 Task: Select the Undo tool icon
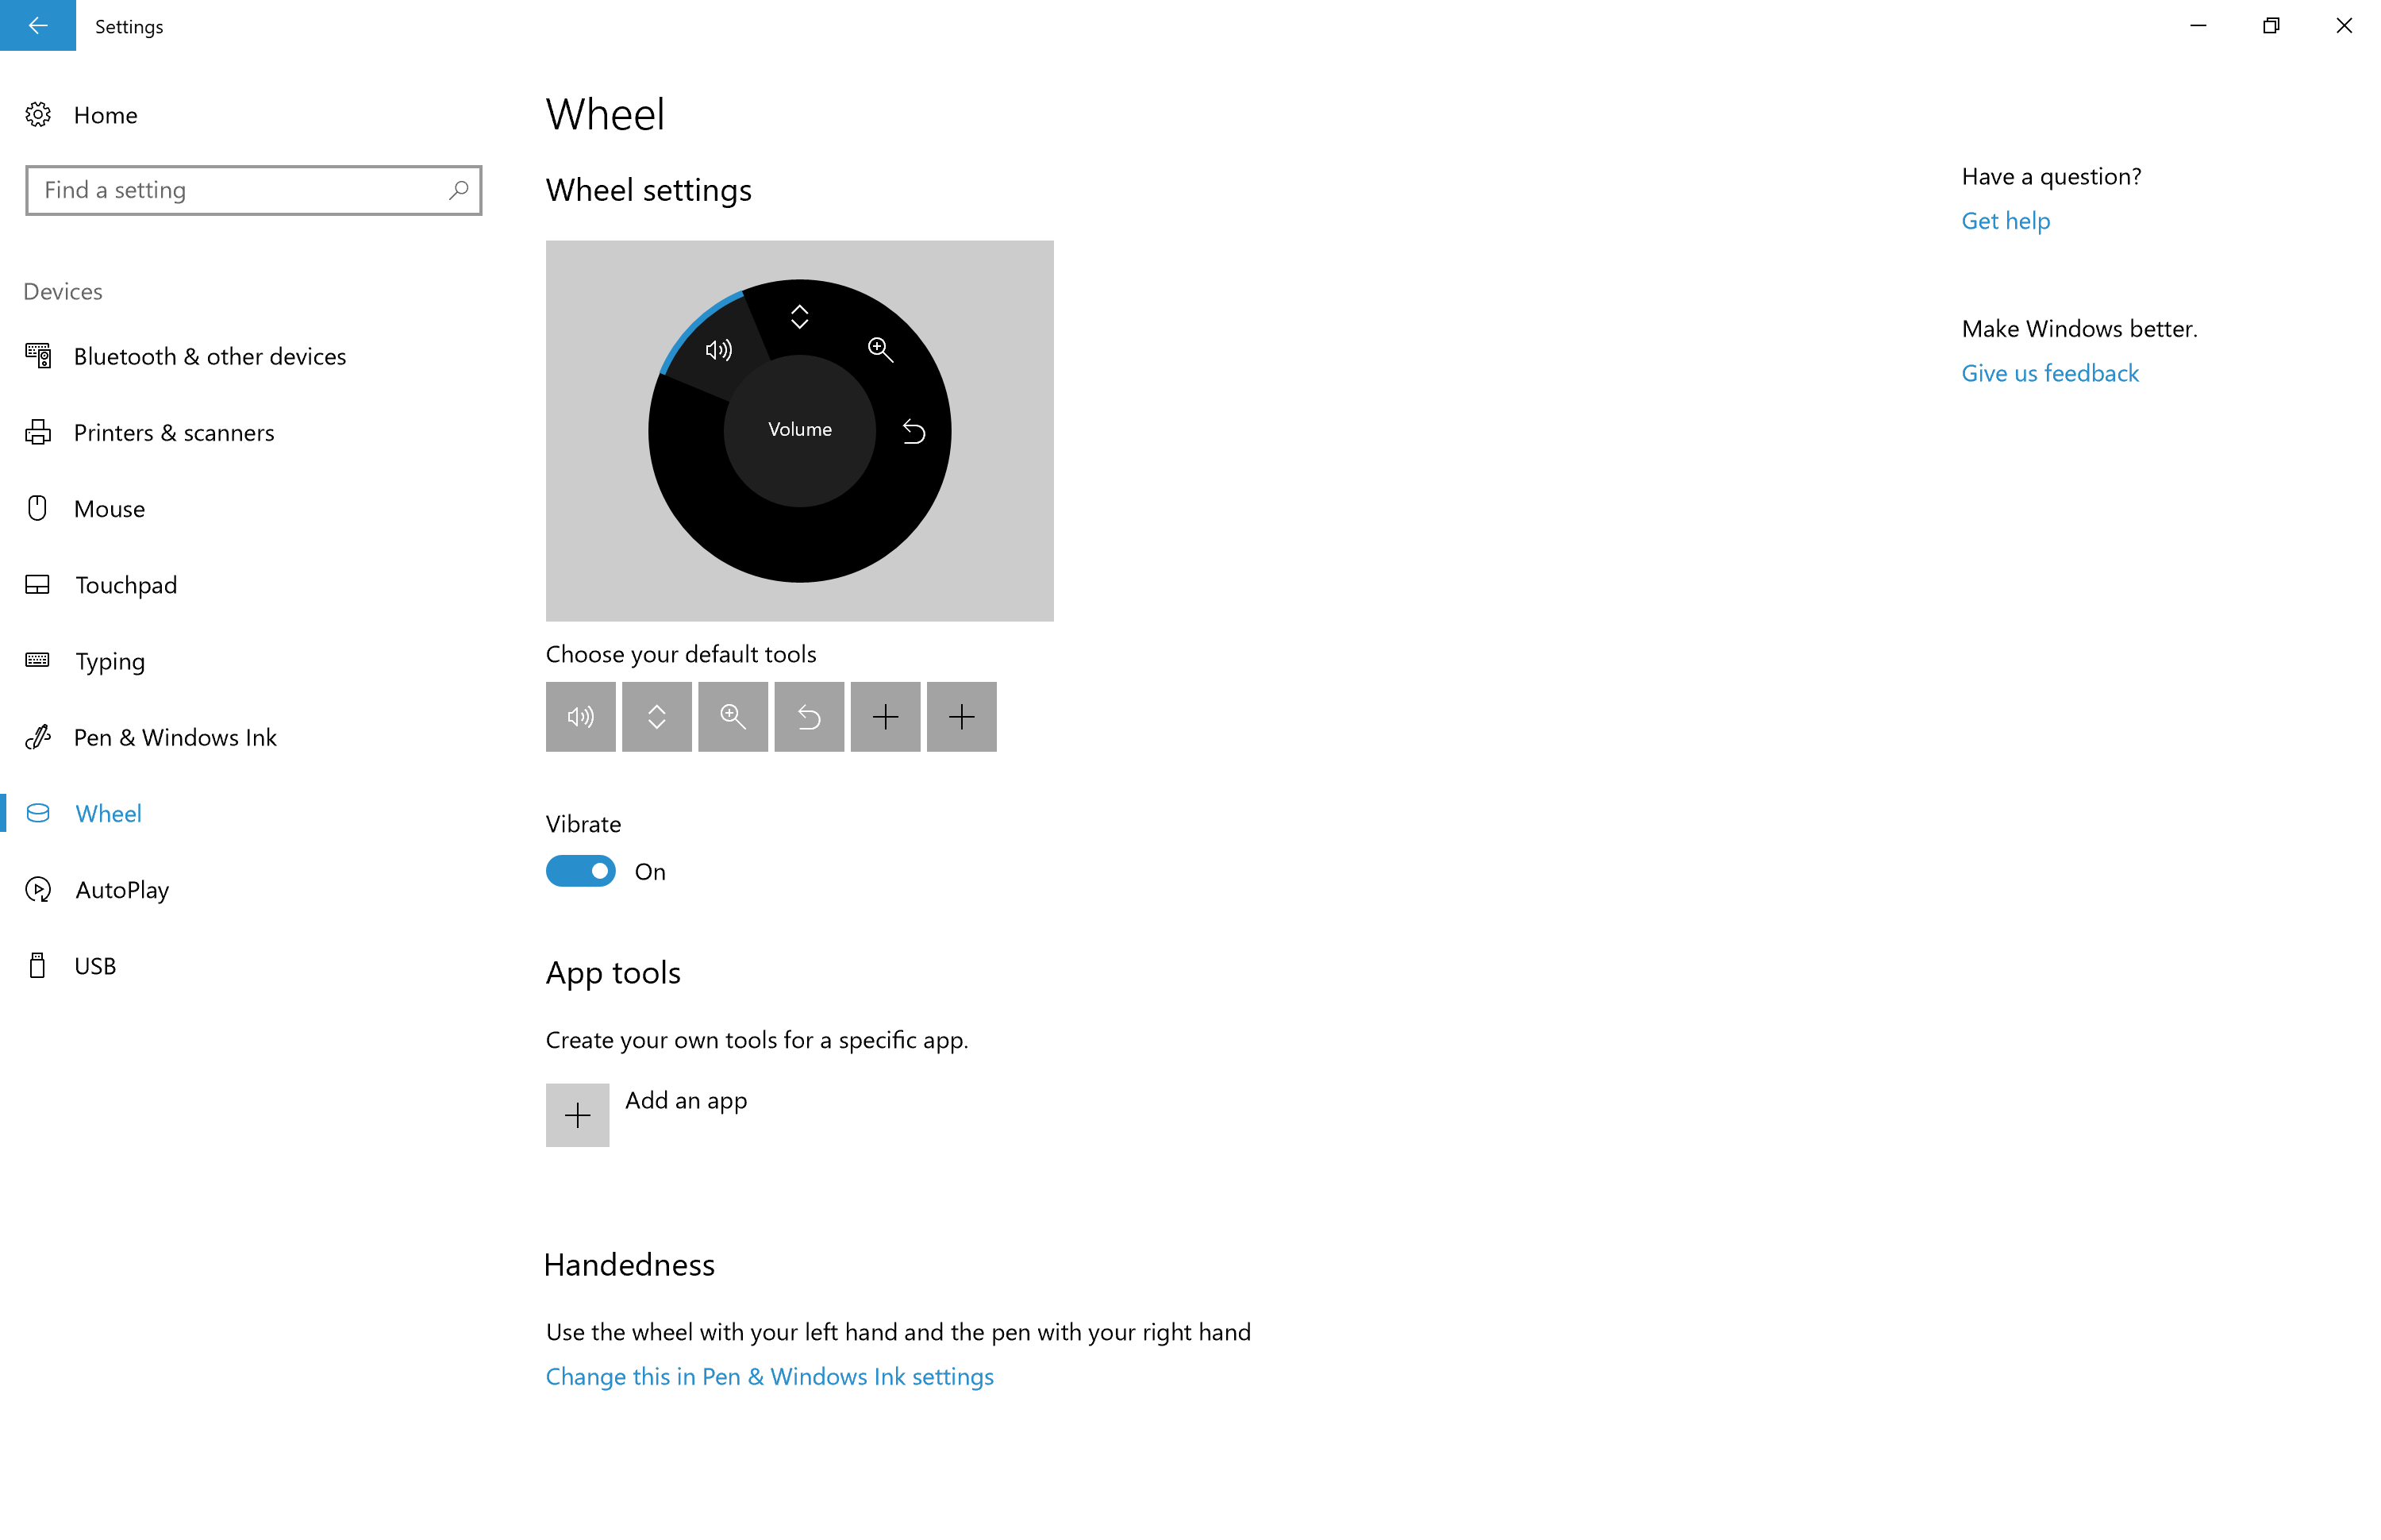click(x=807, y=717)
